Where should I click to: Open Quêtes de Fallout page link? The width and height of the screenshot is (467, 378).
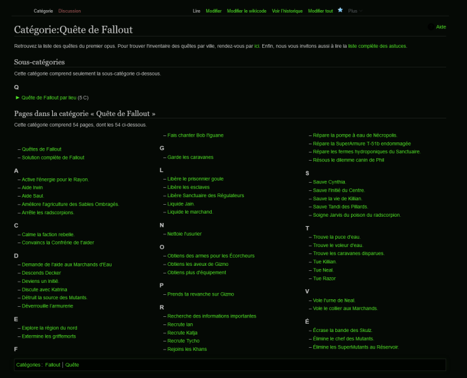(x=42, y=149)
